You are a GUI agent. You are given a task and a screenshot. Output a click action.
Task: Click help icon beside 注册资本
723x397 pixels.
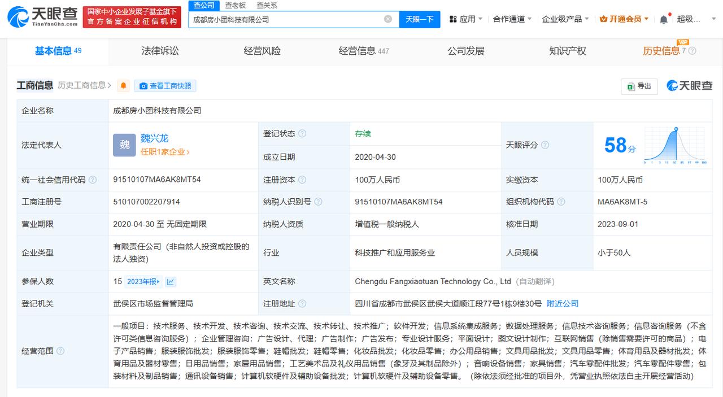point(302,180)
